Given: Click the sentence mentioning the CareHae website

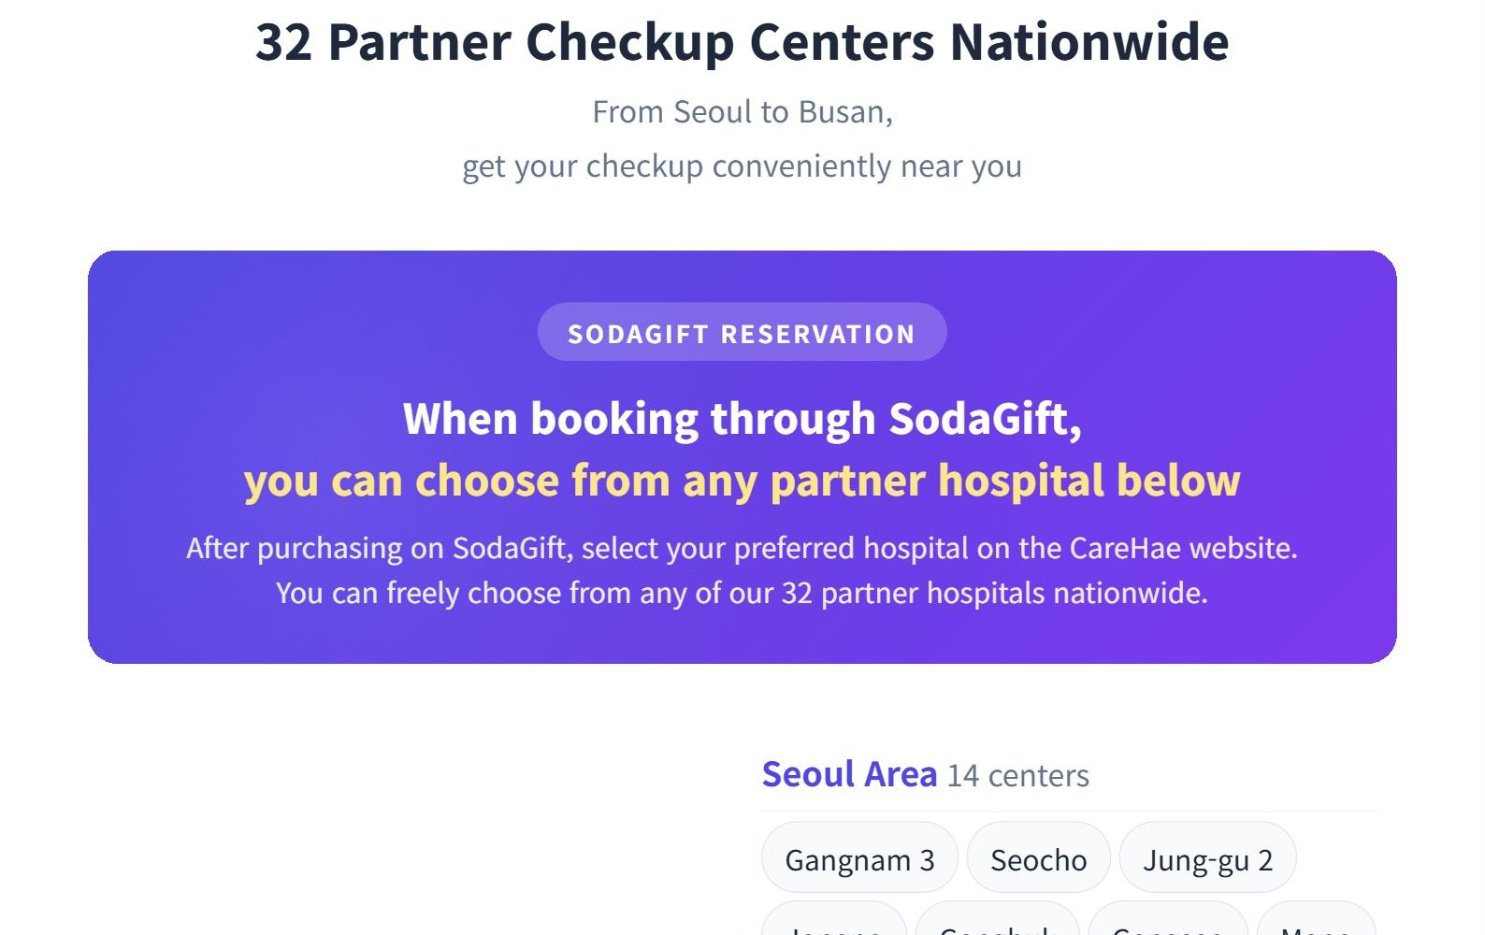Looking at the screenshot, I should pyautogui.click(x=742, y=548).
